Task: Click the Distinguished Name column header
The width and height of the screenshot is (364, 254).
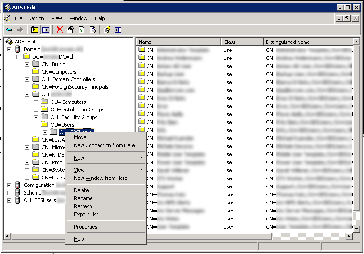Action: pyautogui.click(x=306, y=42)
